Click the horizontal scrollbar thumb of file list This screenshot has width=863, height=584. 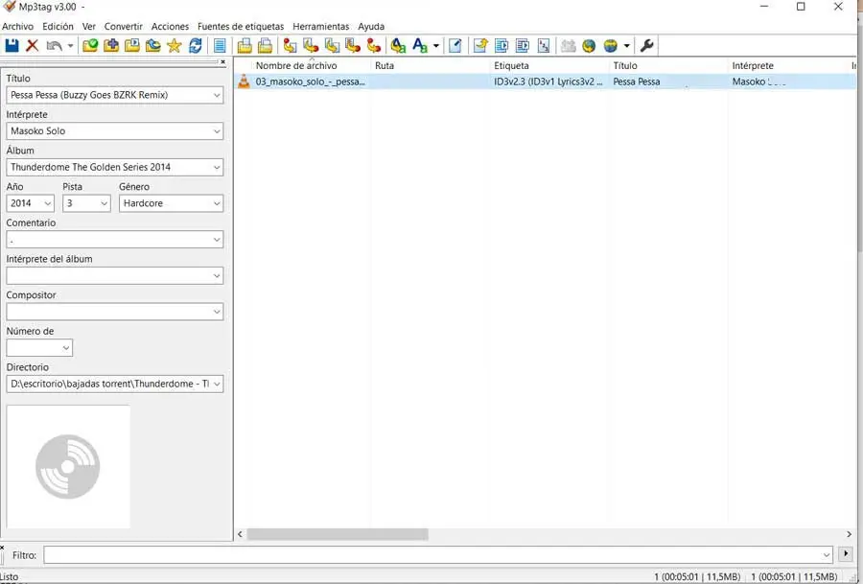click(x=338, y=534)
